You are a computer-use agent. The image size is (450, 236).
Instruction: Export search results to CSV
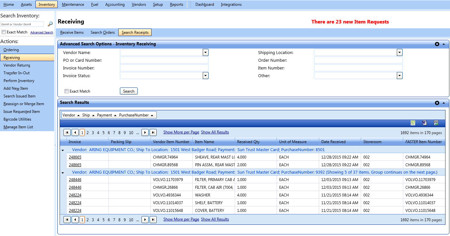click(x=436, y=123)
